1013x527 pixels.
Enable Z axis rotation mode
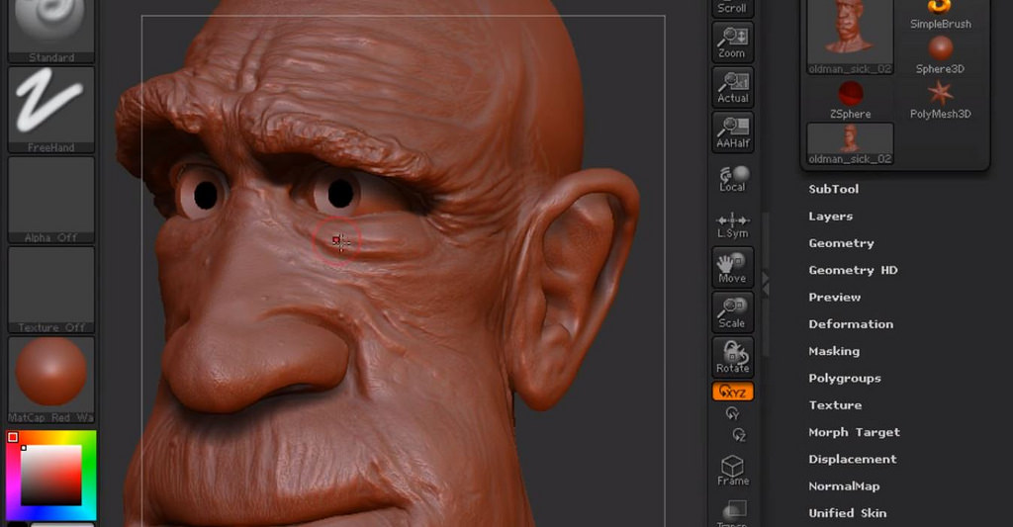[739, 435]
